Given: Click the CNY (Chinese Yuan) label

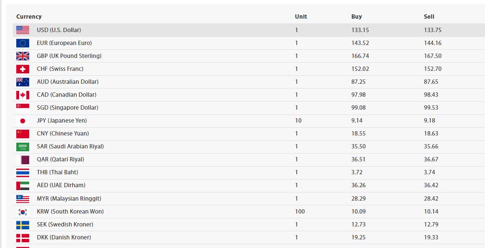Looking at the screenshot, I should [63, 134].
